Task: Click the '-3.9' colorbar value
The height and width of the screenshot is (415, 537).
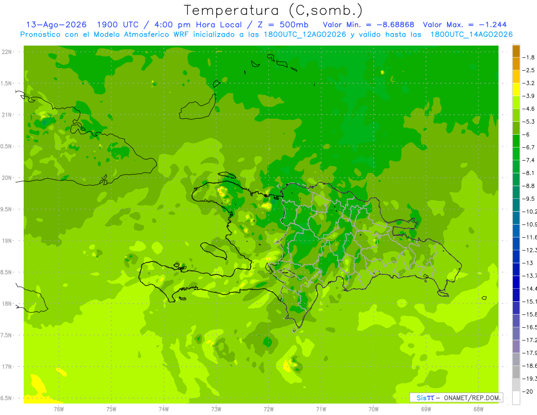Action: [x=528, y=96]
